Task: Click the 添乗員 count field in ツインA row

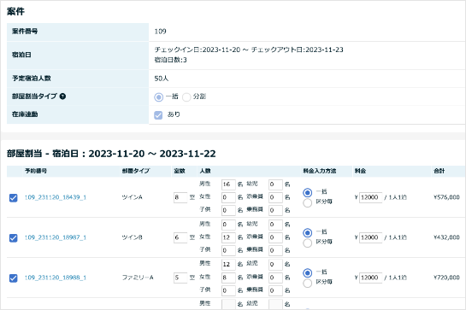Action: tap(275, 197)
